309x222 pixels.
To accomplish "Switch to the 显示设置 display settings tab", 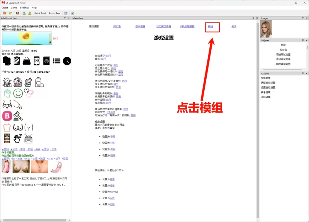I will click(140, 26).
